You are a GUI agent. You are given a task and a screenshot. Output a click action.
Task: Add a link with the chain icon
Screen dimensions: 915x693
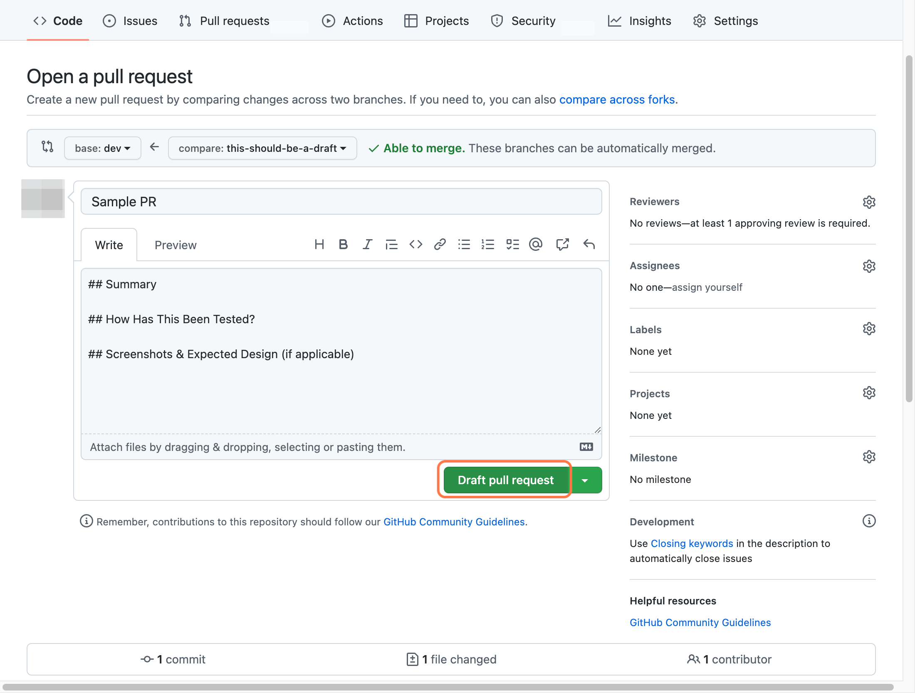tap(440, 245)
